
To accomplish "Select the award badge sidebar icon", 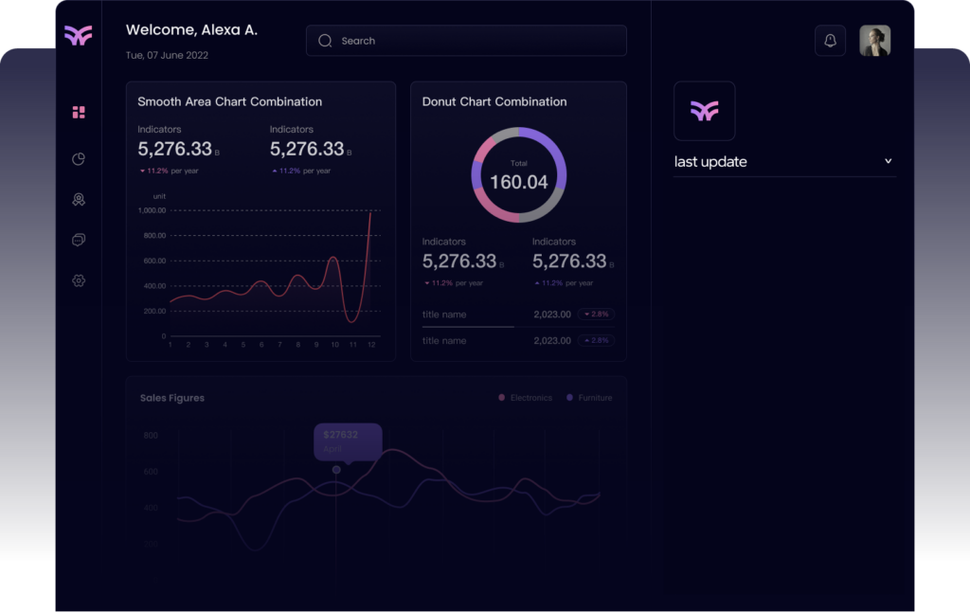I will coord(79,200).
